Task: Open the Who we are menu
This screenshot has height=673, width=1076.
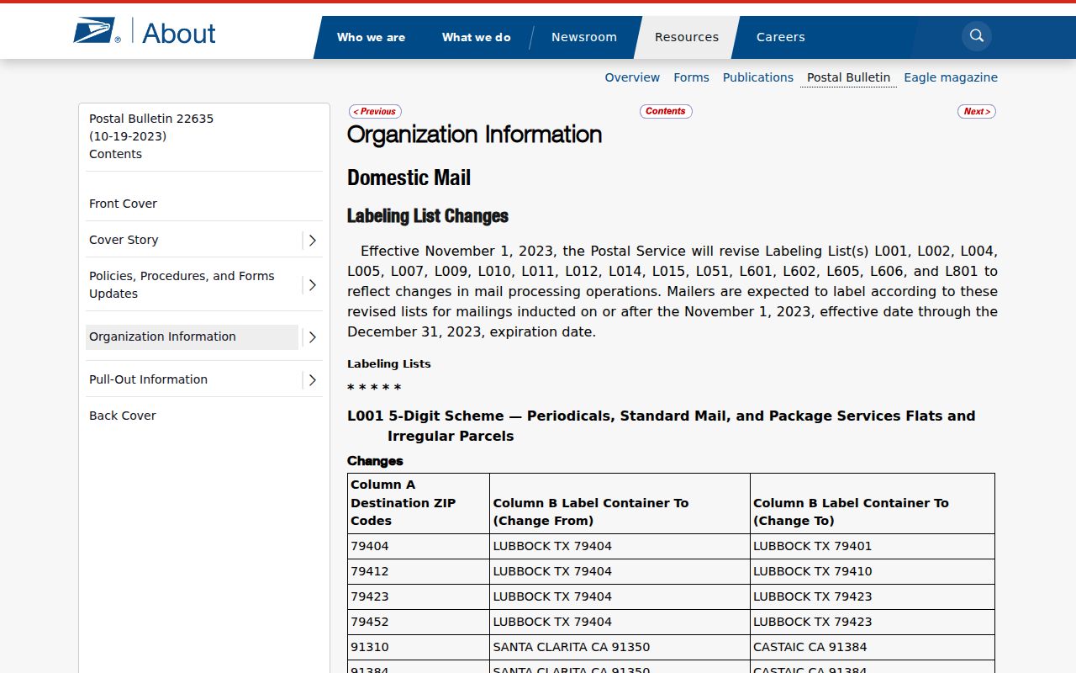Action: click(371, 37)
